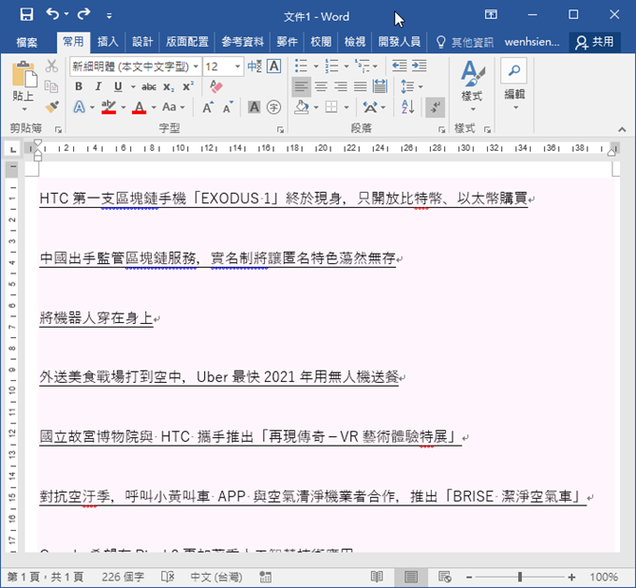636x588 pixels.
Task: Open multilevel list icon
Action: coord(363,66)
